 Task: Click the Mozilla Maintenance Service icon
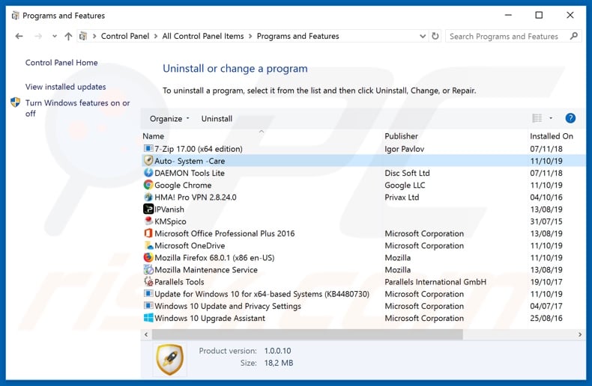click(x=148, y=269)
